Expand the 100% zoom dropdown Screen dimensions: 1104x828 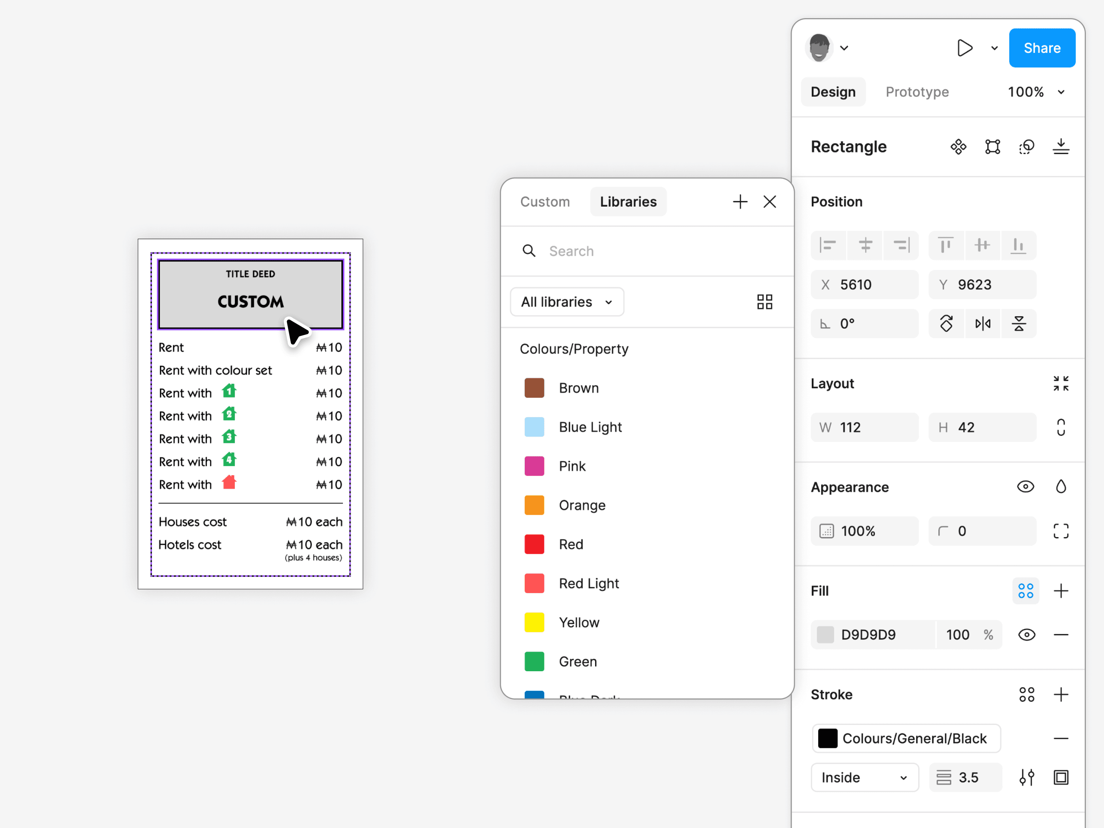coord(1036,92)
